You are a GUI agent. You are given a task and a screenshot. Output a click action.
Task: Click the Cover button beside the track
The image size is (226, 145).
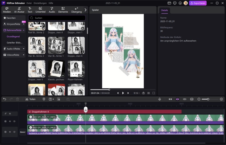point(23,132)
